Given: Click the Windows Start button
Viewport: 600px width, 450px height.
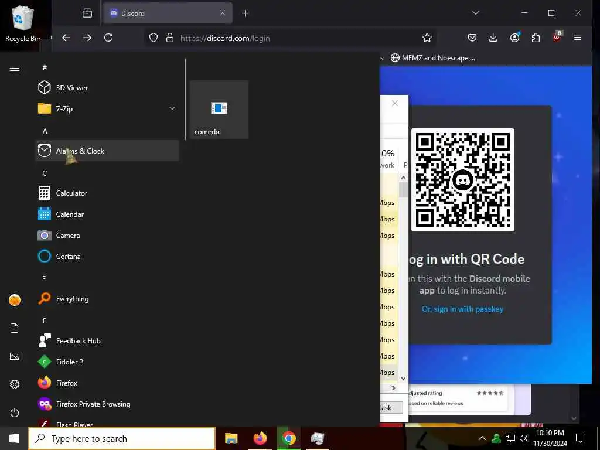Looking at the screenshot, I should tap(14, 438).
